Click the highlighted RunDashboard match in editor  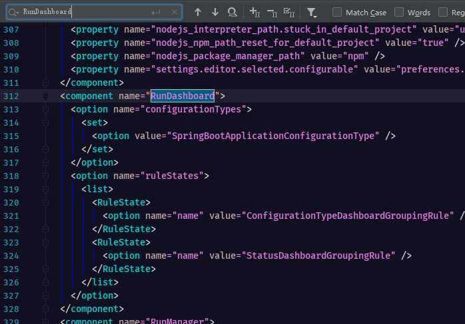183,96
